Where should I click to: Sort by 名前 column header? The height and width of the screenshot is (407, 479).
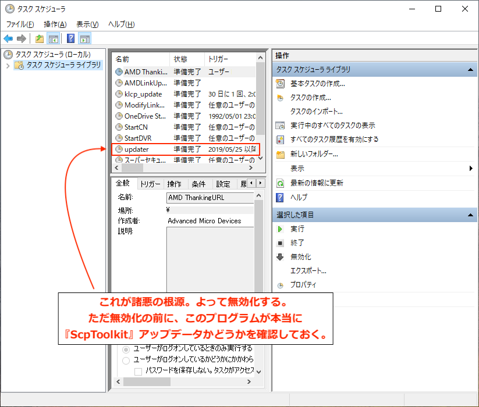140,59
